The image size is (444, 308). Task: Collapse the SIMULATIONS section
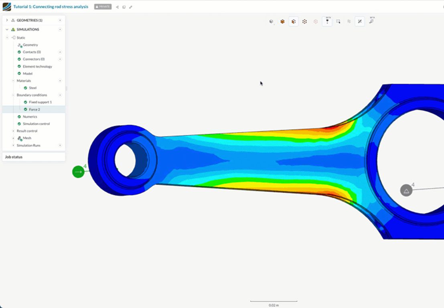(x=7, y=29)
